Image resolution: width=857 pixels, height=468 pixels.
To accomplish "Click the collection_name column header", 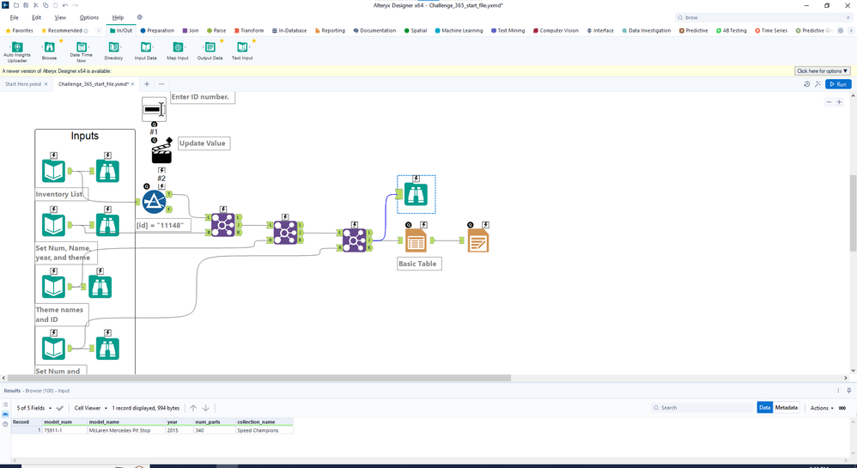I will (x=264, y=422).
